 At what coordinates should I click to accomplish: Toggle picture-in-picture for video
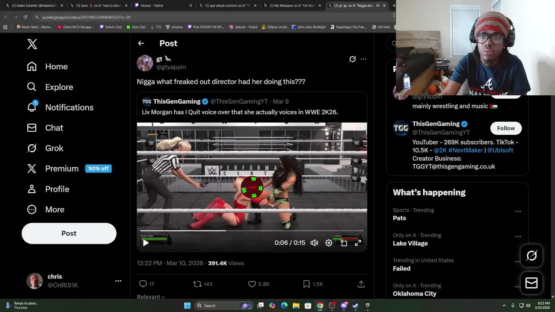click(343, 243)
